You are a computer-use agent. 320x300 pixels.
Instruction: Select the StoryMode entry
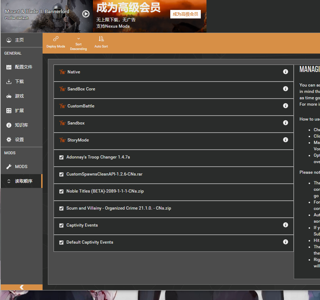tap(173, 141)
